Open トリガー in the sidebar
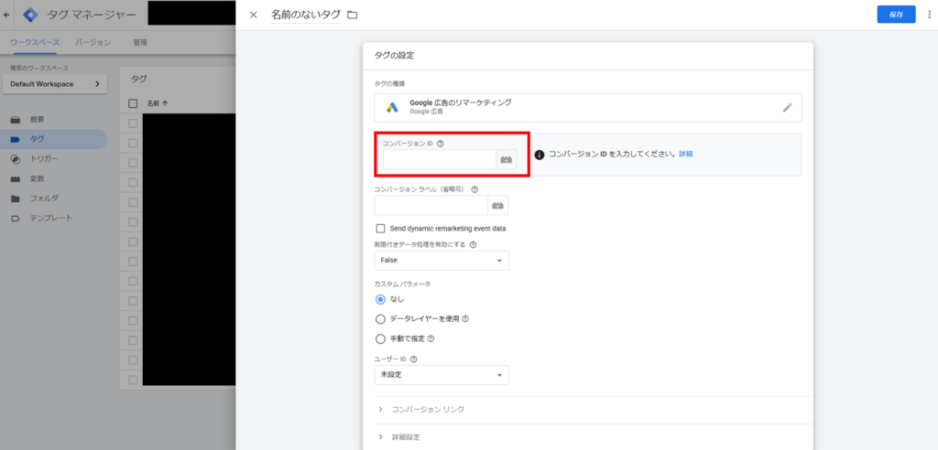Screen dimensions: 938x450 point(44,159)
